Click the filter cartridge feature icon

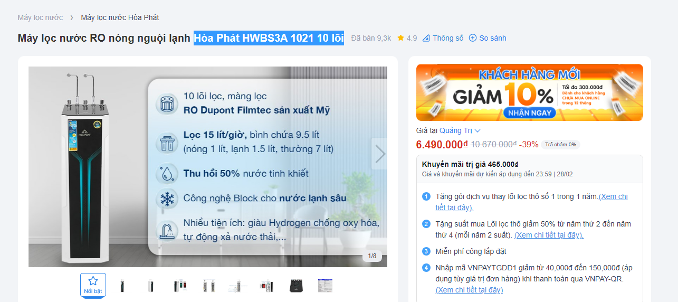[x=167, y=103]
